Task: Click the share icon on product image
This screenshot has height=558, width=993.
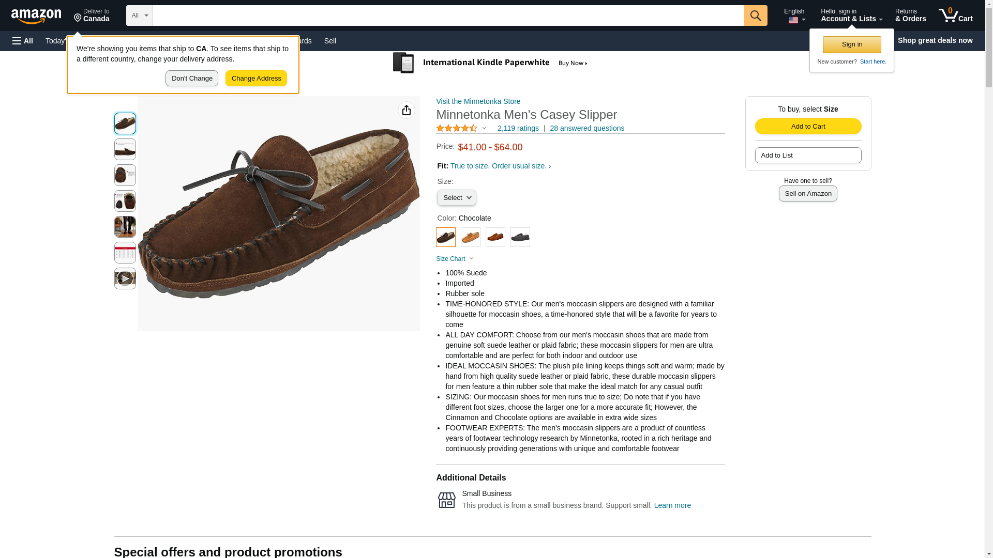Action: [407, 110]
